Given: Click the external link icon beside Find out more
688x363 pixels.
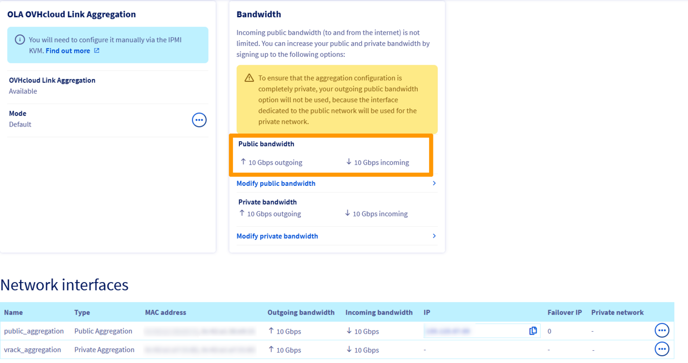Looking at the screenshot, I should tap(97, 51).
